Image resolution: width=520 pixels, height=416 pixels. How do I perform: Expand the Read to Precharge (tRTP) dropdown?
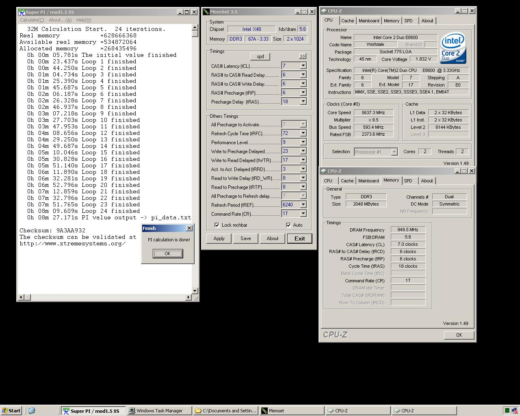[303, 187]
